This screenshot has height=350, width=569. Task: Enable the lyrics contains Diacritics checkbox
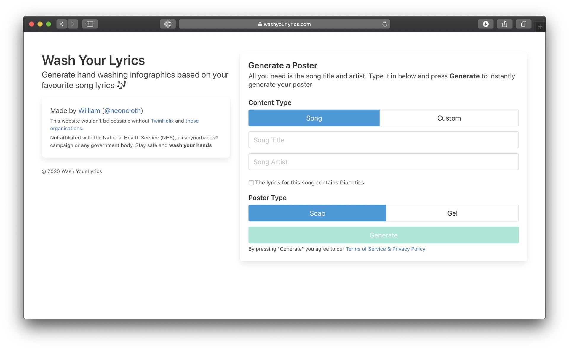click(x=251, y=183)
